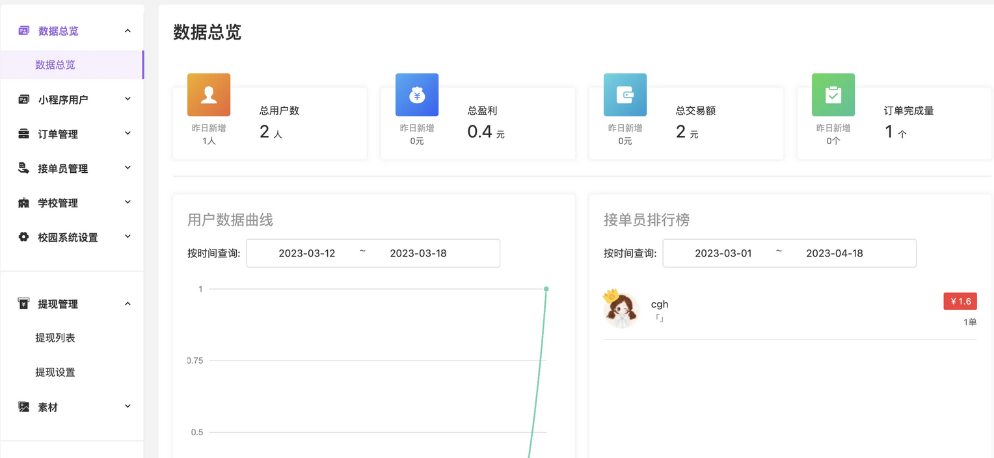Viewport: 994px width, 458px height.
Task: Click the 学校管理 building icon
Action: (24, 203)
